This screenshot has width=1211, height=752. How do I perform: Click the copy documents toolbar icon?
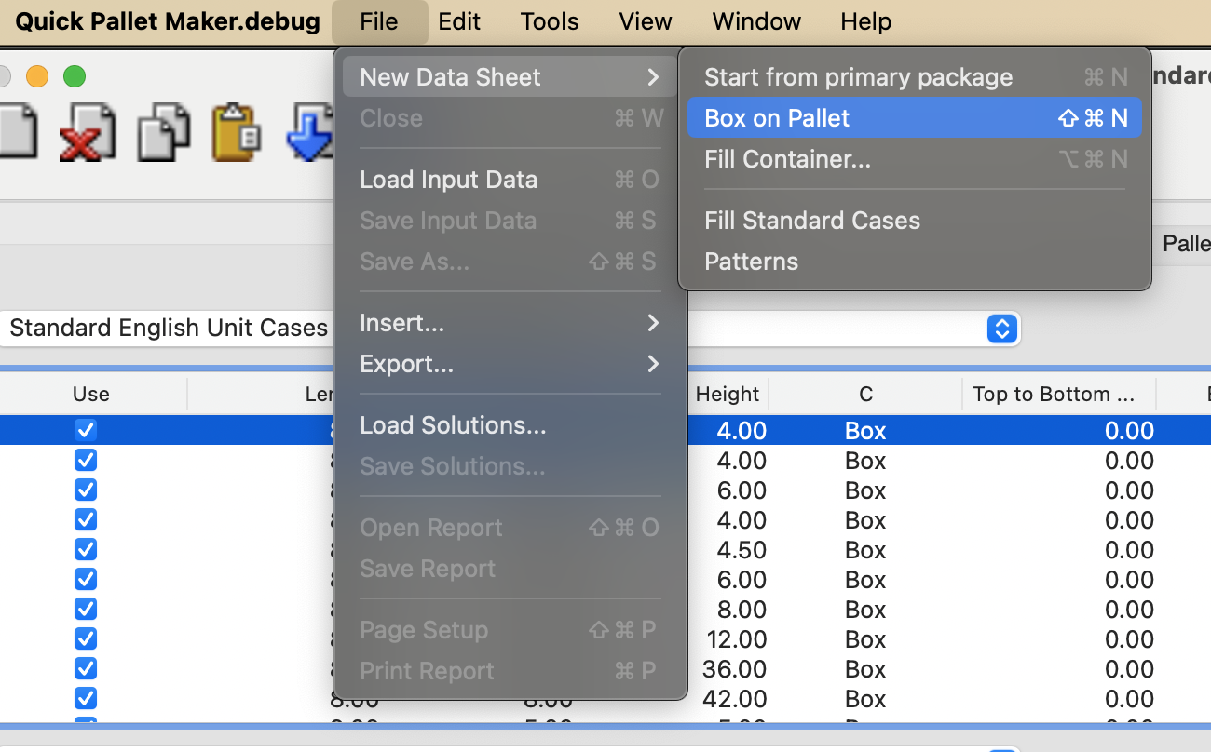(x=164, y=132)
